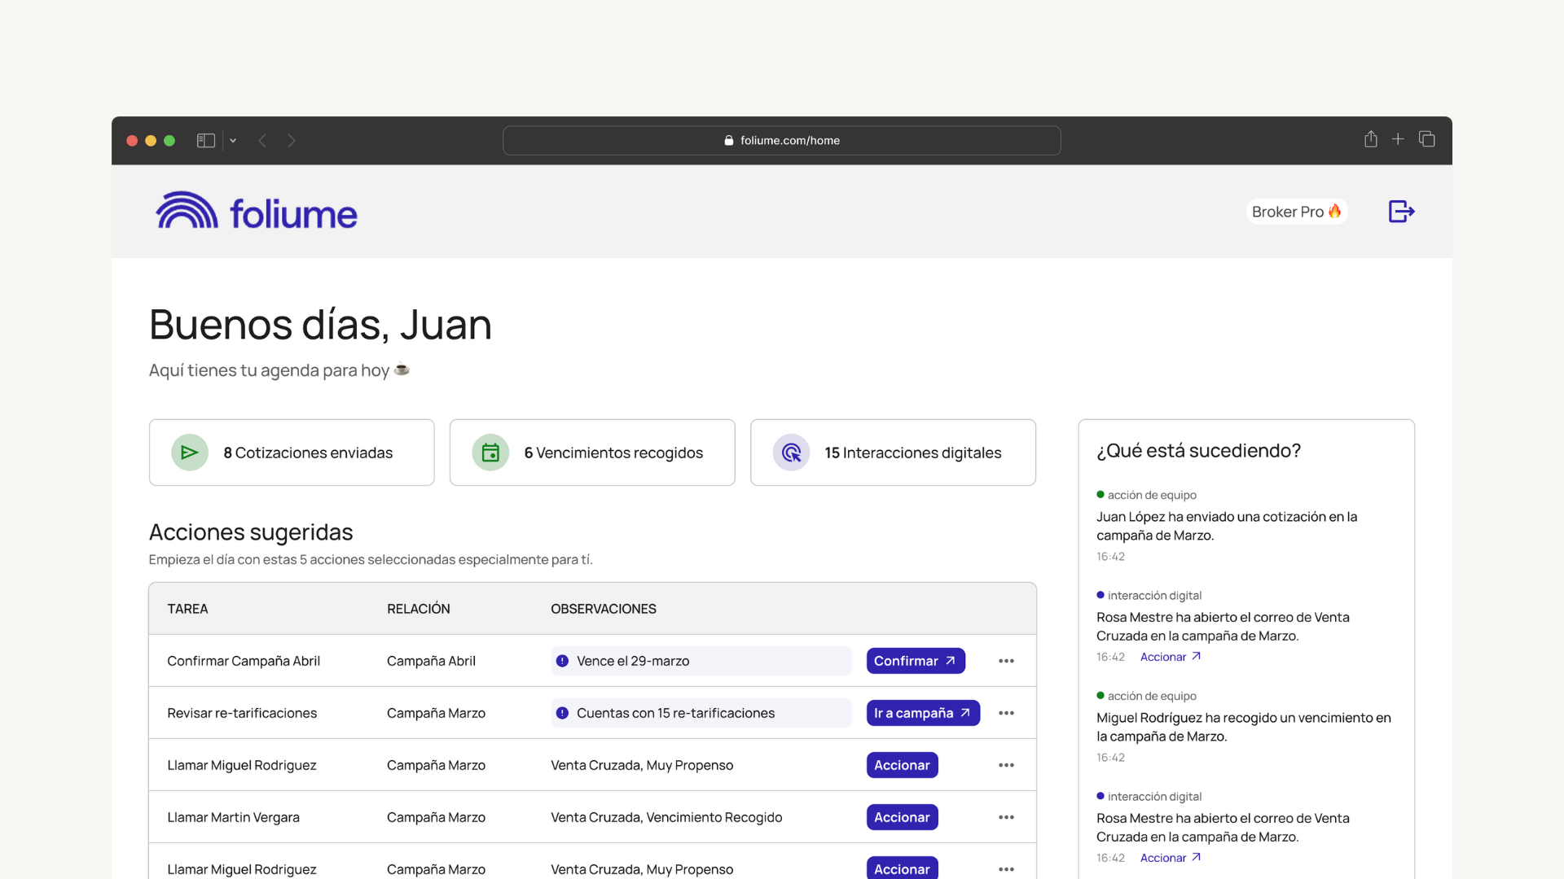Click Accionar for Llamar Martin Vergara
The width and height of the screenshot is (1564, 879).
pos(902,817)
